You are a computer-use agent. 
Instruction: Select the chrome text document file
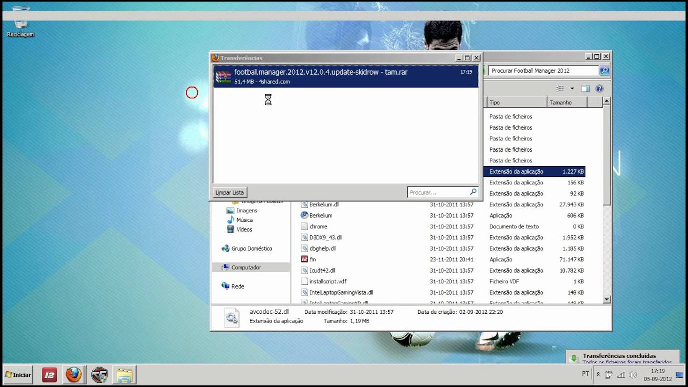[318, 226]
